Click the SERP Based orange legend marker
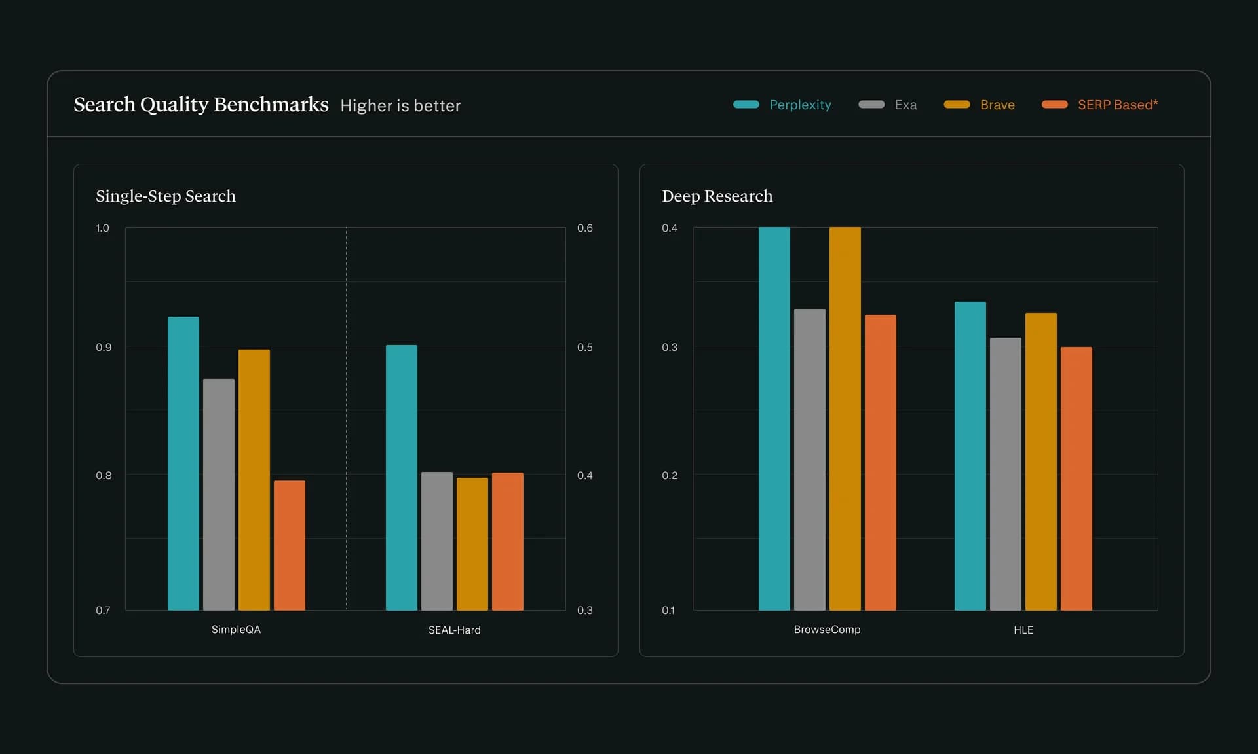 point(1054,105)
